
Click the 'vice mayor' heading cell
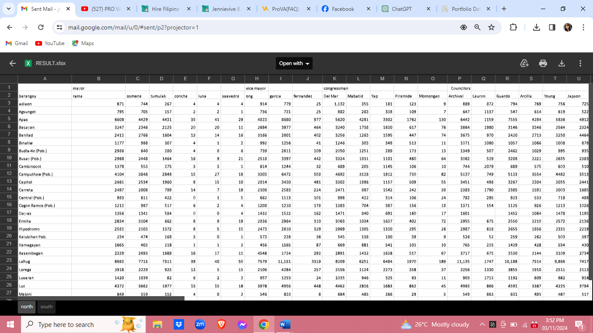[256, 88]
